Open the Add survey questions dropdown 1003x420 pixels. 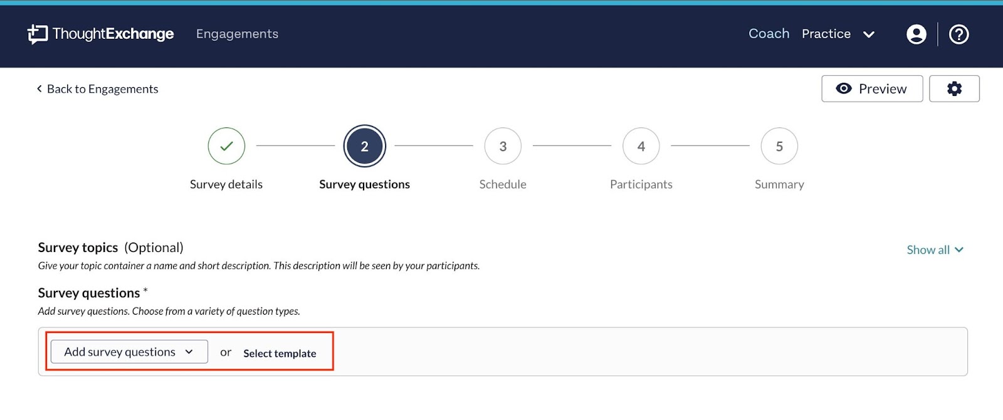[129, 352]
